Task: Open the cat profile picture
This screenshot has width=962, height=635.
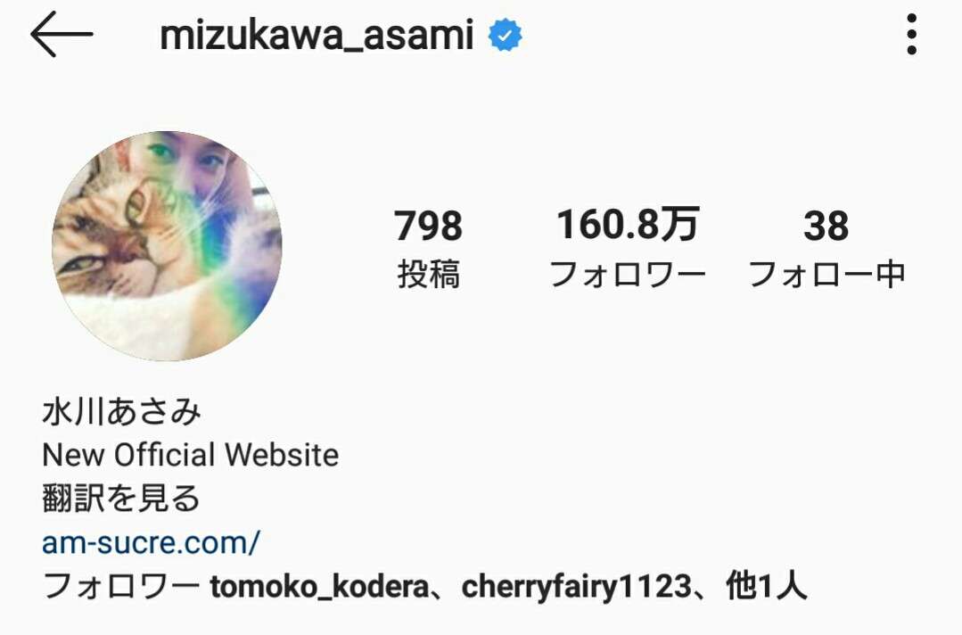Action: (167, 245)
